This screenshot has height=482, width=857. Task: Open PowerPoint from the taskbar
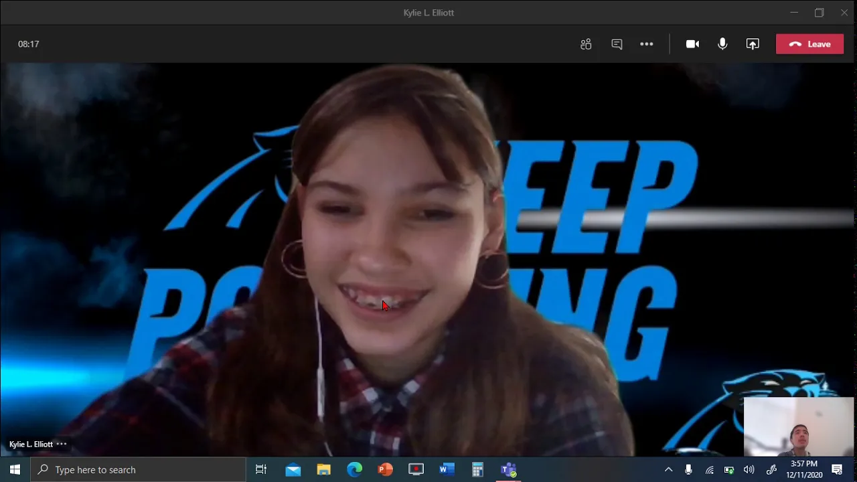tap(386, 469)
